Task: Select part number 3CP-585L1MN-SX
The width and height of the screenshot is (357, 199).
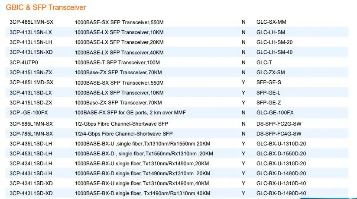Action: (x=31, y=123)
